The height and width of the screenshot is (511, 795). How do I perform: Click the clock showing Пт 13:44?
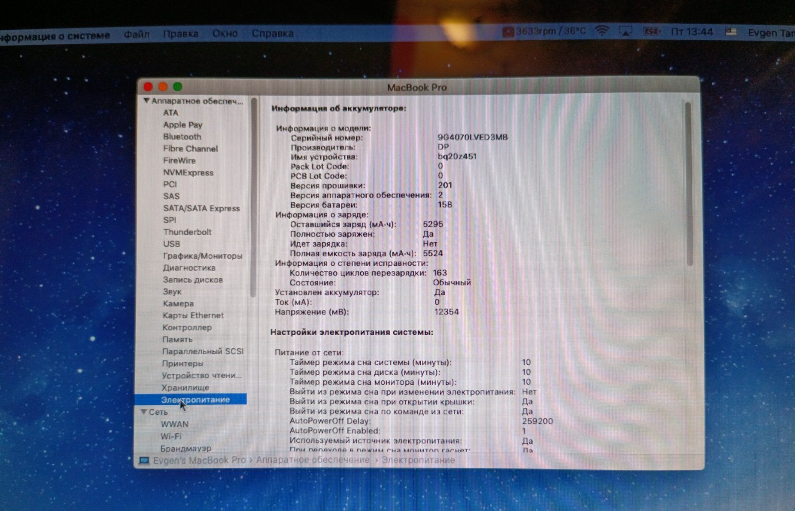coord(692,32)
